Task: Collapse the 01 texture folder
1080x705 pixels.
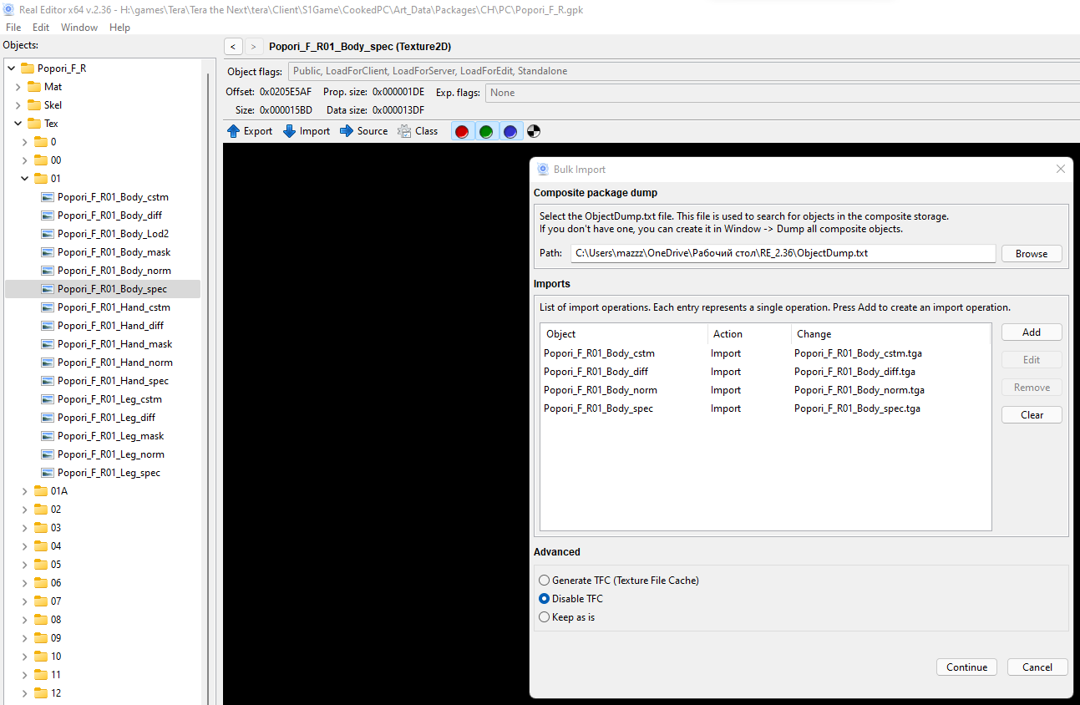Action: (25, 179)
